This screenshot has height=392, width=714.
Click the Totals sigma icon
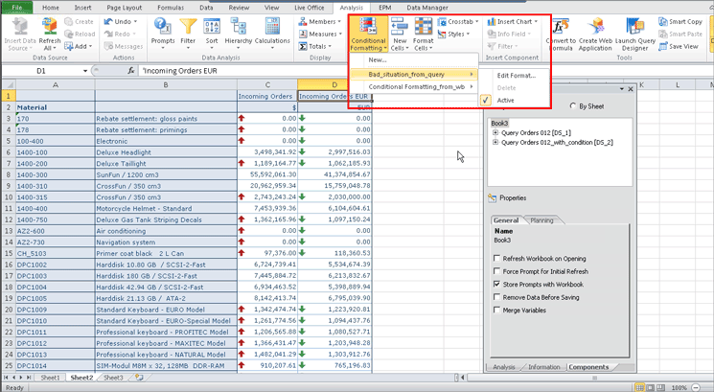click(x=303, y=46)
